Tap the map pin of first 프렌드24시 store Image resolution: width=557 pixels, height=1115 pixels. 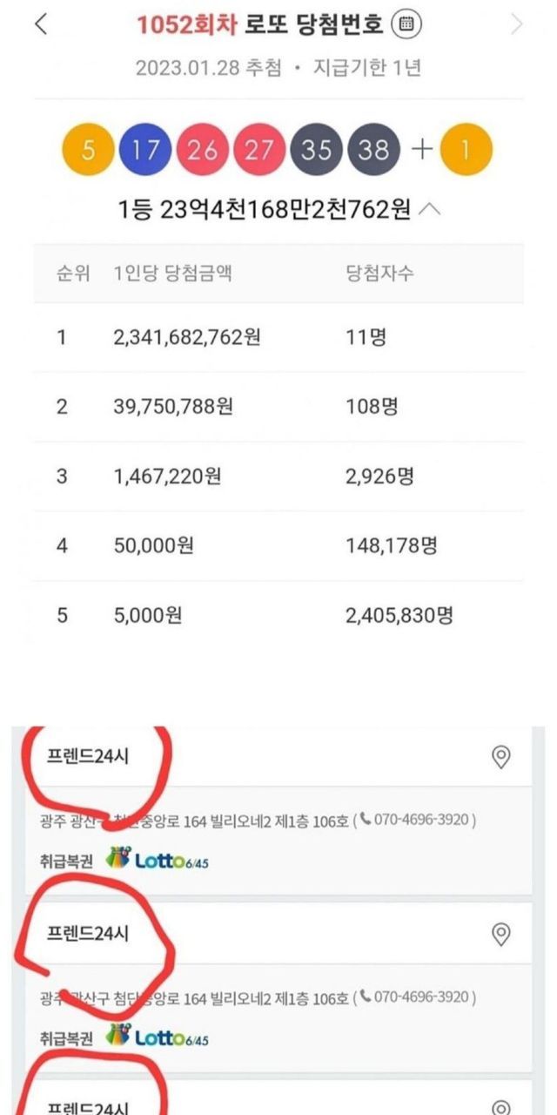pyautogui.click(x=500, y=758)
